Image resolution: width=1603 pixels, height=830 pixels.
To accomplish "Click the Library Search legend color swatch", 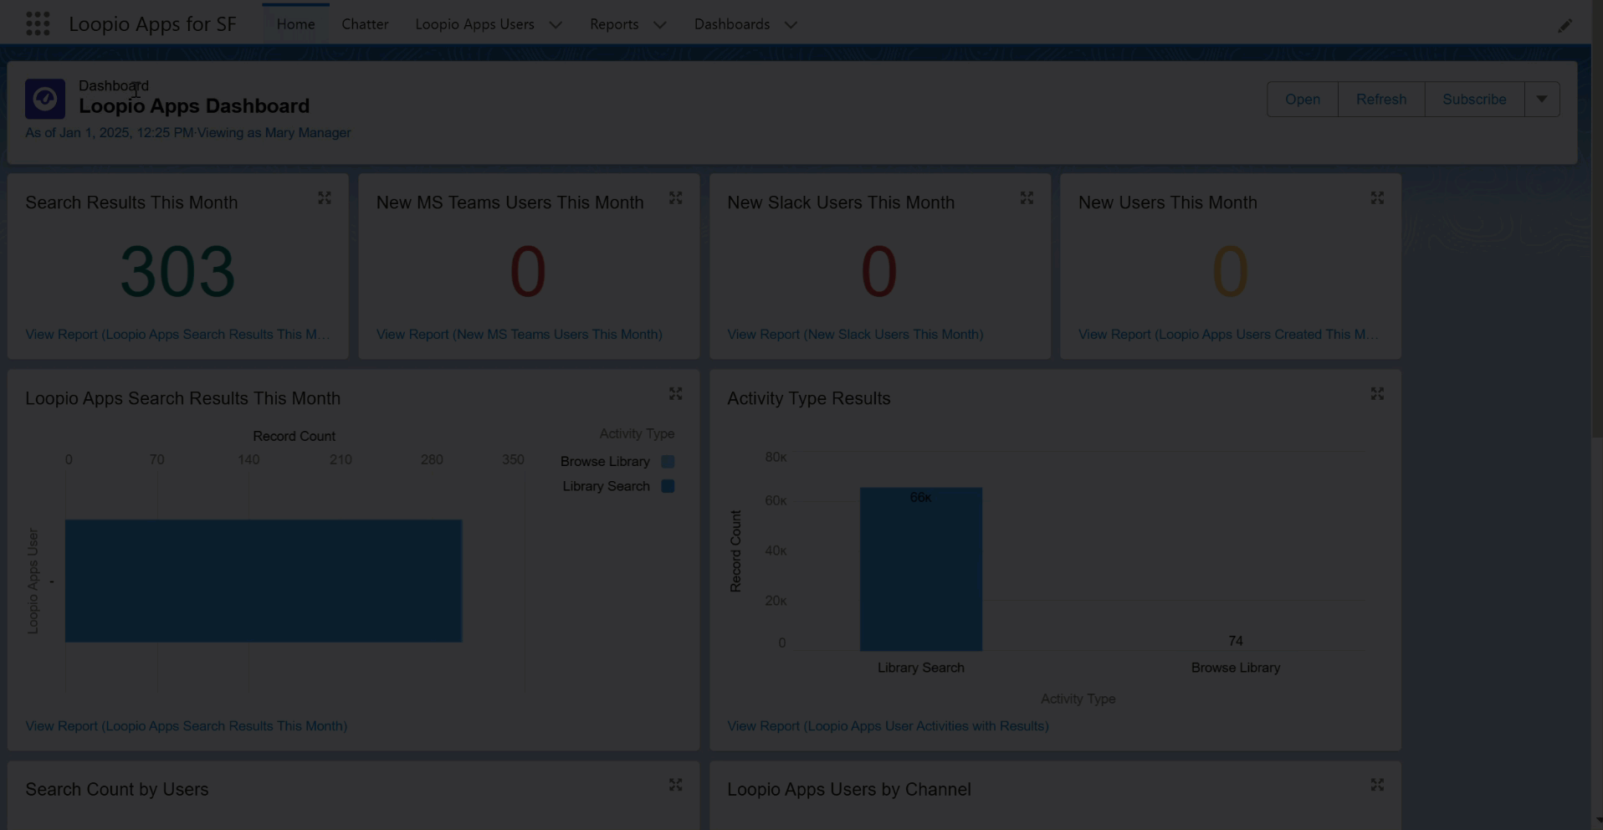I will [668, 486].
